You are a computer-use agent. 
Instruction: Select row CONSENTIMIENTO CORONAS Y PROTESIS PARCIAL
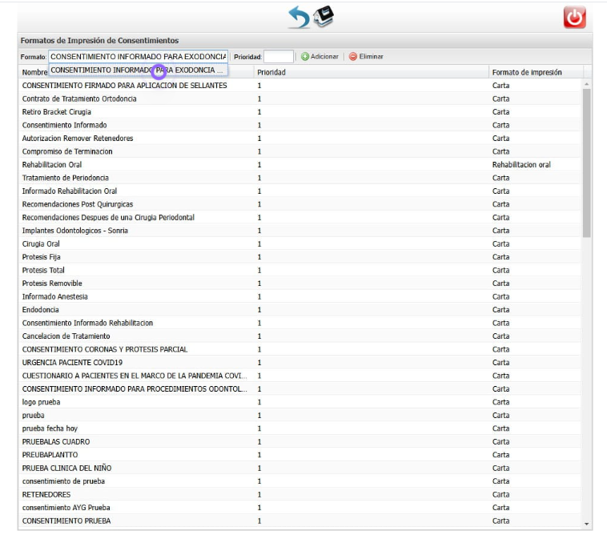coord(300,349)
